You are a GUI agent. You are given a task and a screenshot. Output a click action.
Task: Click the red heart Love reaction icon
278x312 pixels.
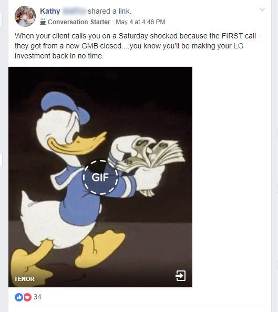tap(28, 297)
